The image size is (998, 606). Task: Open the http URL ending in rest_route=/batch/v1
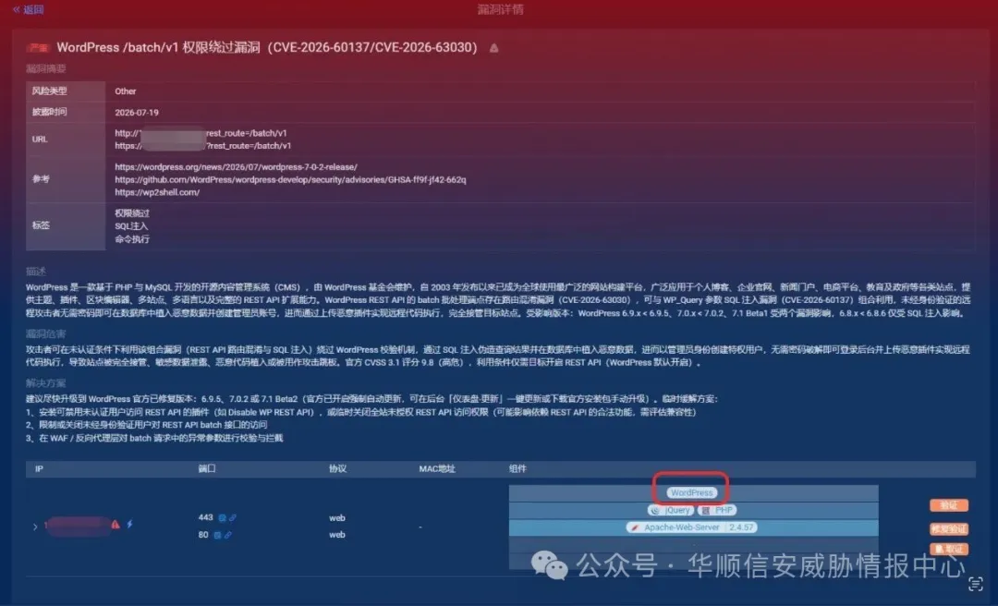click(x=201, y=134)
